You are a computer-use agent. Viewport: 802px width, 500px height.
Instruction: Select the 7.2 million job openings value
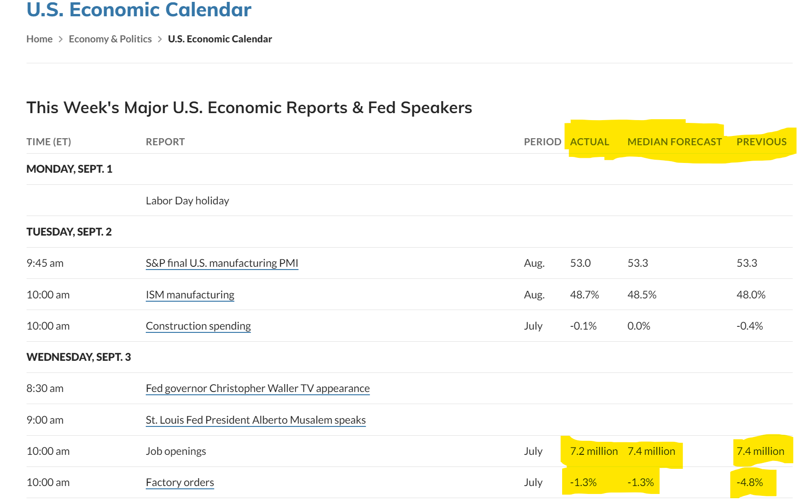coord(594,451)
